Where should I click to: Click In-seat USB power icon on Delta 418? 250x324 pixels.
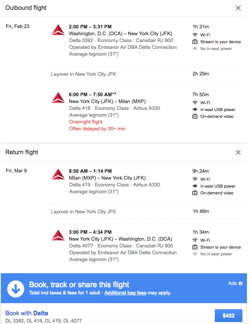click(195, 110)
